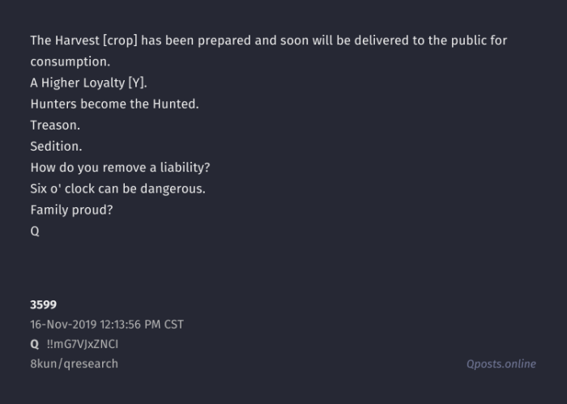Screen dimensions: 567x404
Task: Click the word 'Sedition.'
Action: (x=57, y=147)
